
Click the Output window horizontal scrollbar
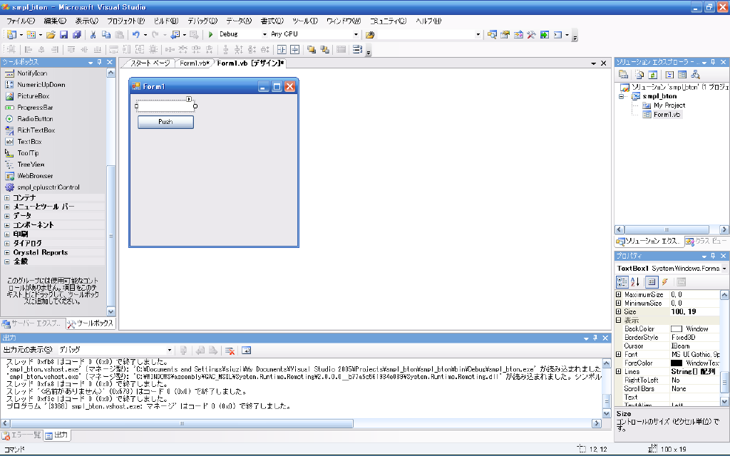point(182,423)
